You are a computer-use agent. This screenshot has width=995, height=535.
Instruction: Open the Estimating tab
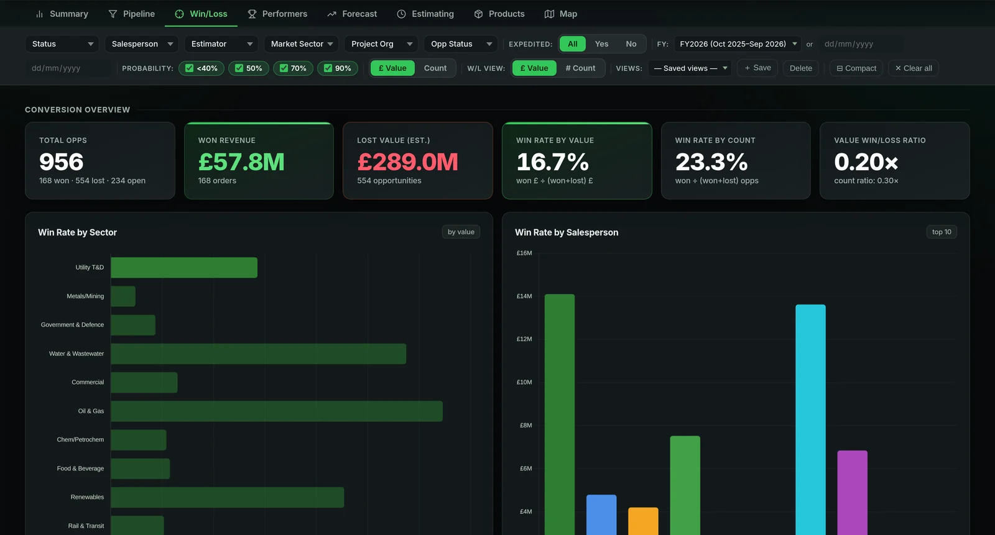[425, 14]
